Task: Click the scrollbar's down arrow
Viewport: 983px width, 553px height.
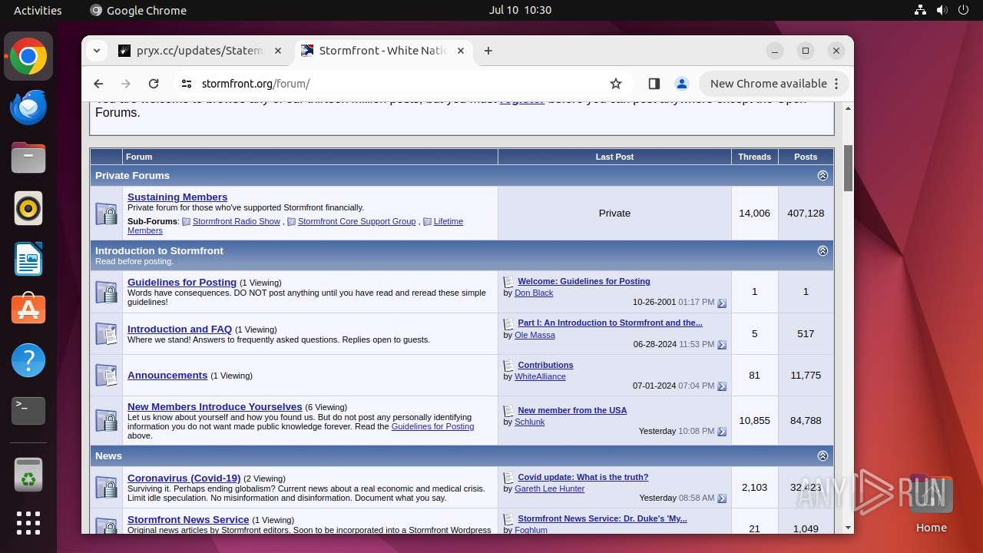Action: click(x=848, y=528)
